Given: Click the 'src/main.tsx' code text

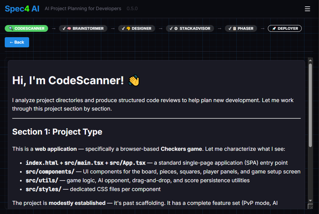Looking at the screenshot, I should 84,163.
